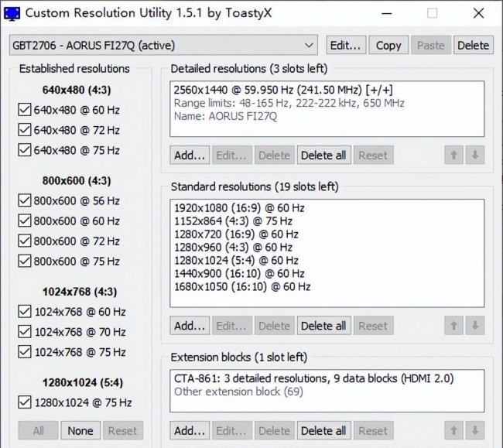This screenshot has height=448, width=503.
Task: Toggle 1024x768 @ 70 Hz checkbox
Action: point(25,332)
